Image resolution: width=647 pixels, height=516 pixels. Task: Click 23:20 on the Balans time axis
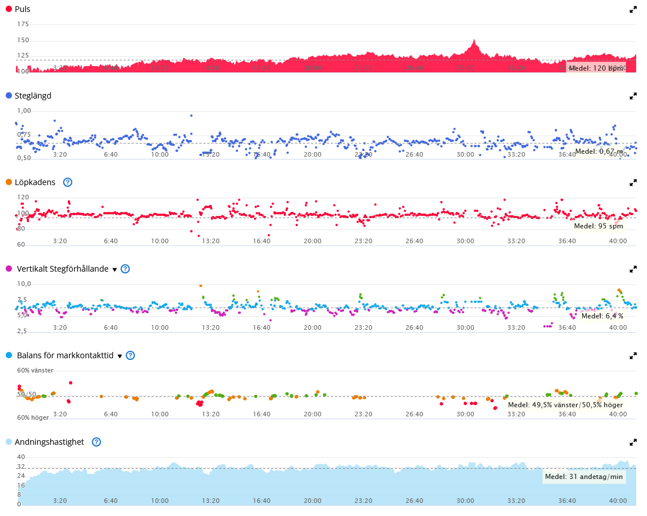tap(363, 414)
